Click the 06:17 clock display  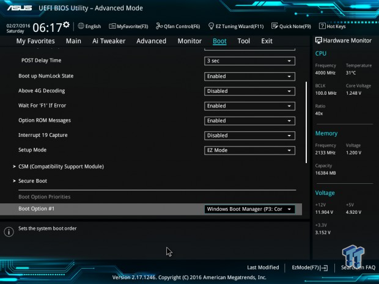(x=47, y=27)
